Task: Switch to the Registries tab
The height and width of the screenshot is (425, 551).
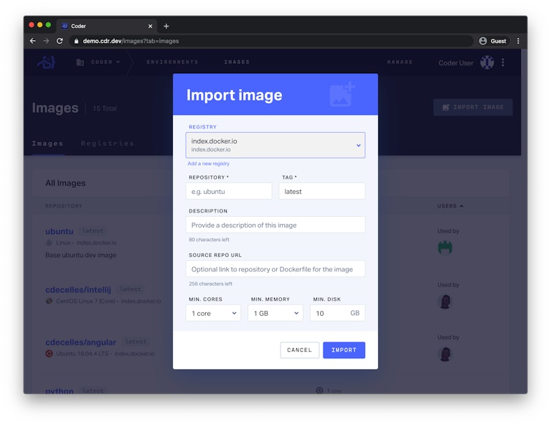Action: 107,144
